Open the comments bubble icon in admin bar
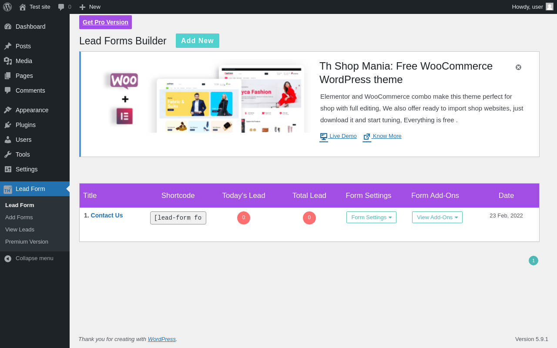This screenshot has width=557, height=348. [61, 7]
